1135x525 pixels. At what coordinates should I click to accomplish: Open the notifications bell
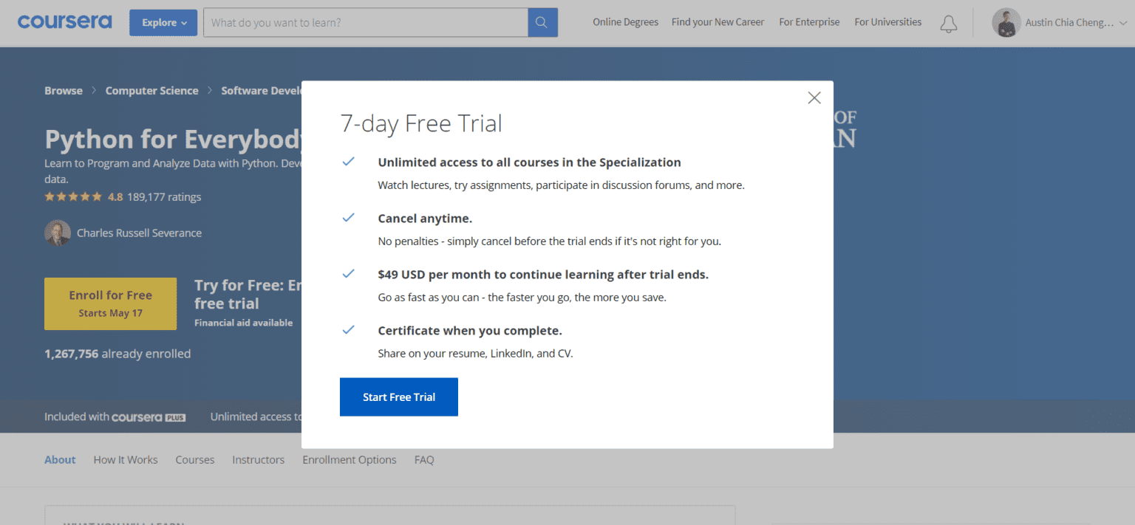tap(948, 24)
